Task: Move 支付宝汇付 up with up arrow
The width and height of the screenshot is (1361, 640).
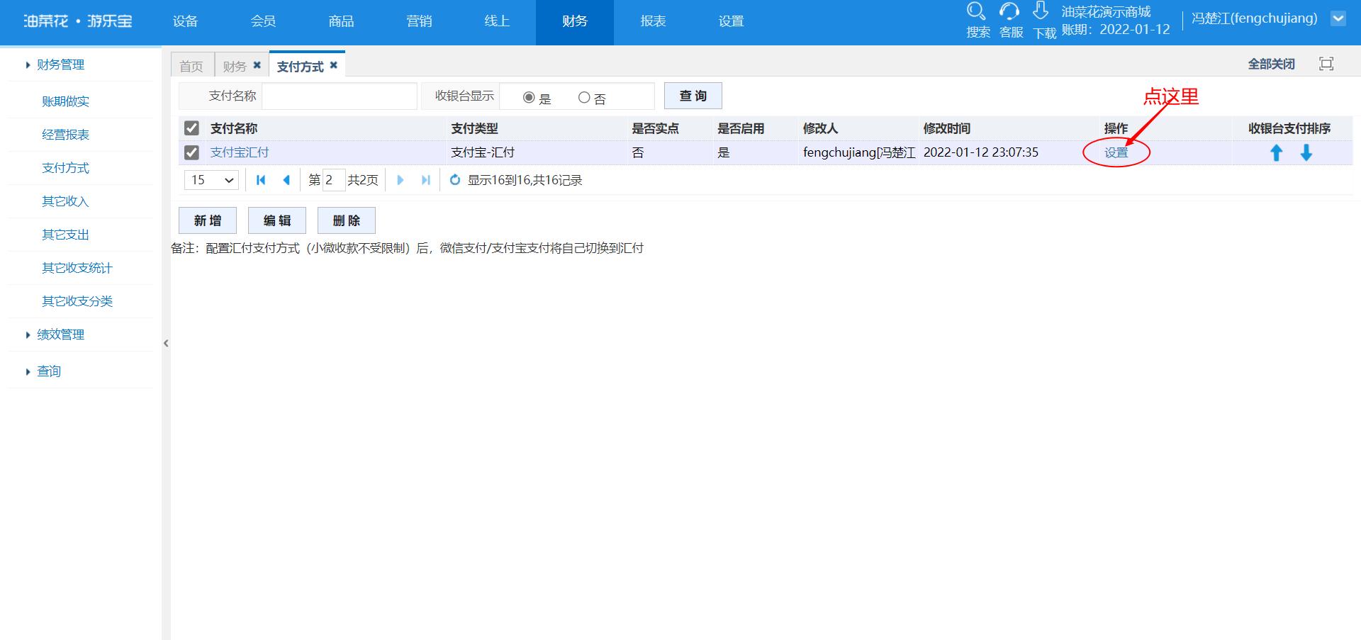Action: coord(1276,152)
